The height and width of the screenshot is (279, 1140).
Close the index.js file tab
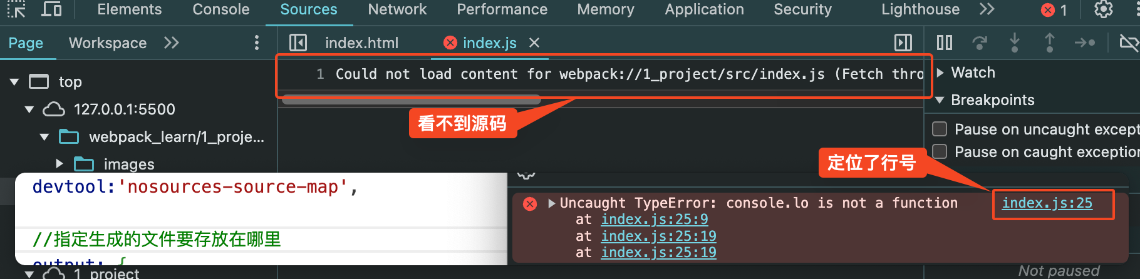pyautogui.click(x=534, y=43)
